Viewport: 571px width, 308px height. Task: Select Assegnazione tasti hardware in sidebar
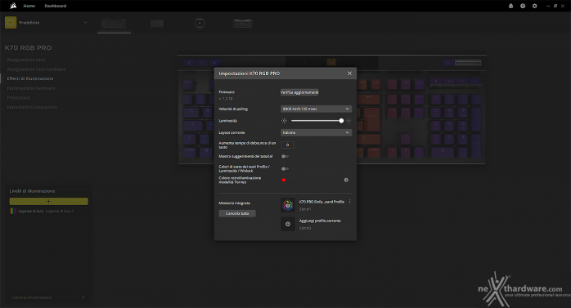(x=37, y=69)
